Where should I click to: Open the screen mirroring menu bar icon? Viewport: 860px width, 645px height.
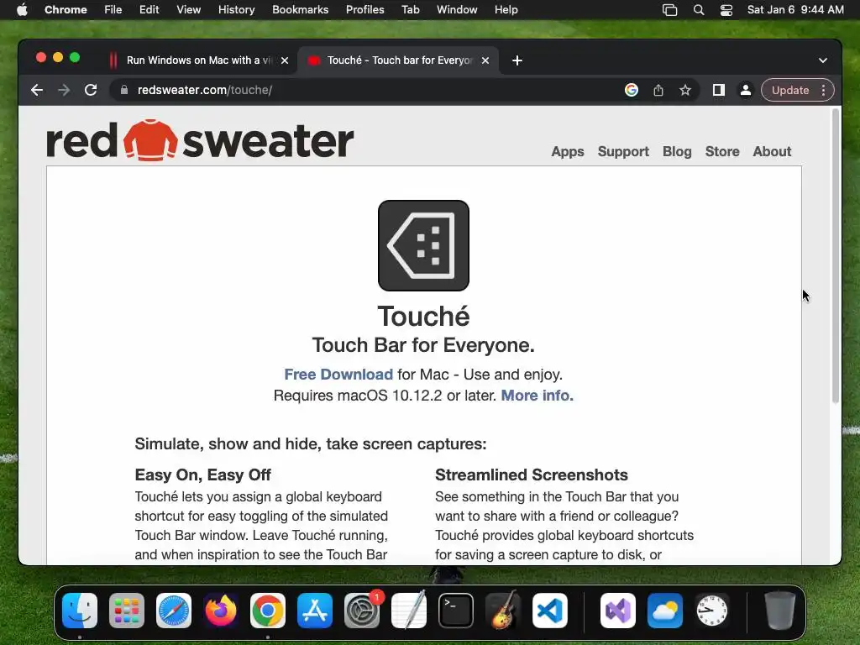pyautogui.click(x=669, y=10)
